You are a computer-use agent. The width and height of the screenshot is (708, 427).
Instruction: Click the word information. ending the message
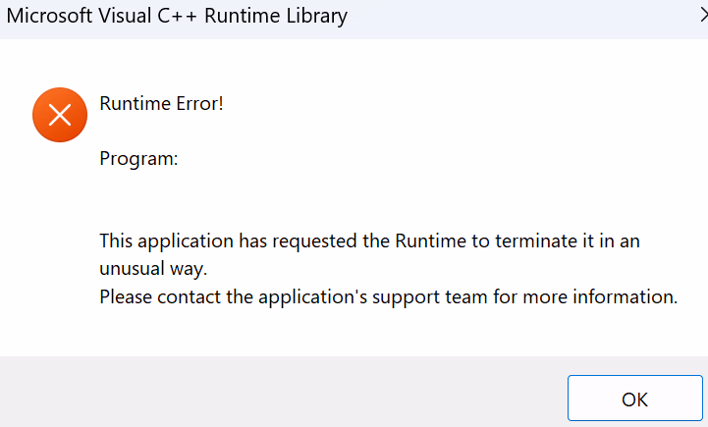point(625,297)
